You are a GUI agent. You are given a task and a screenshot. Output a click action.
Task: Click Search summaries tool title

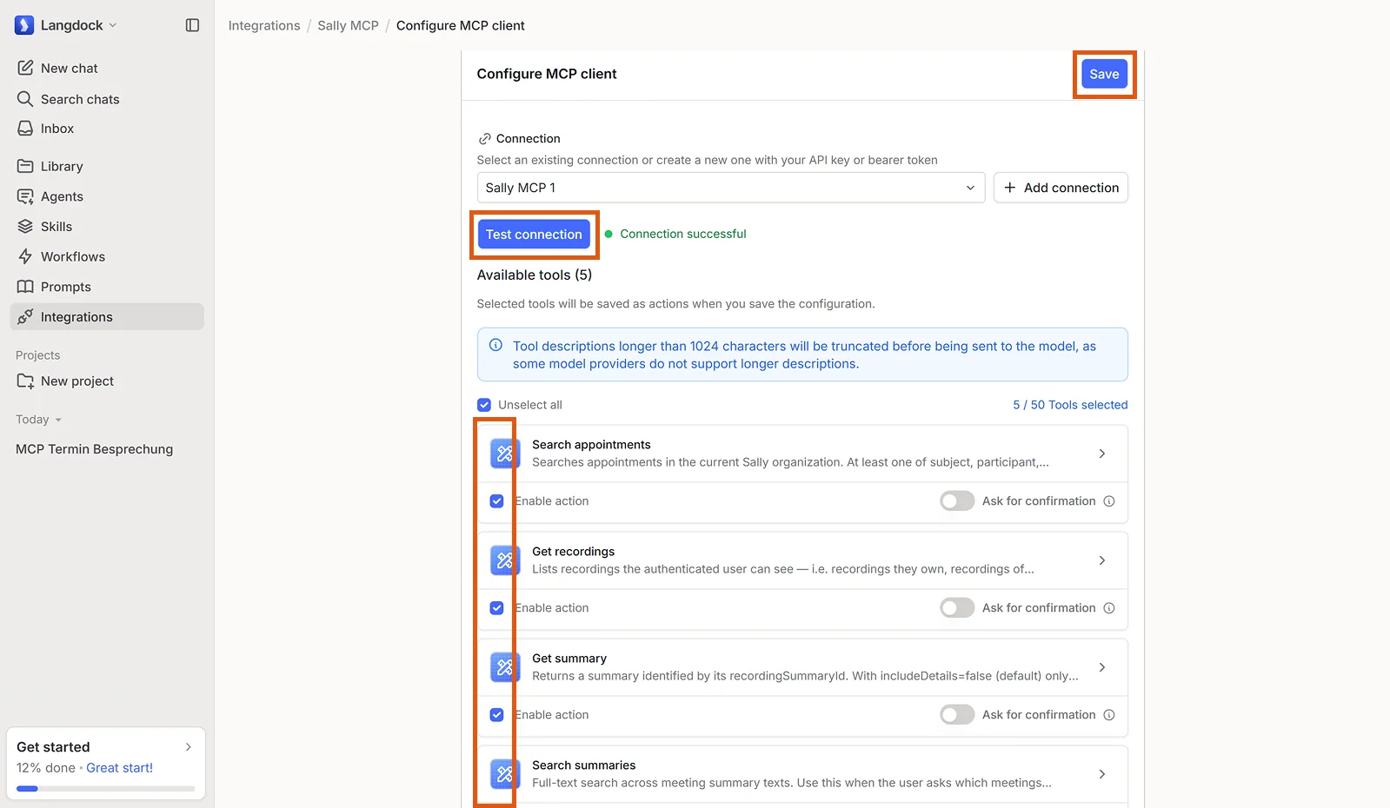(x=584, y=765)
